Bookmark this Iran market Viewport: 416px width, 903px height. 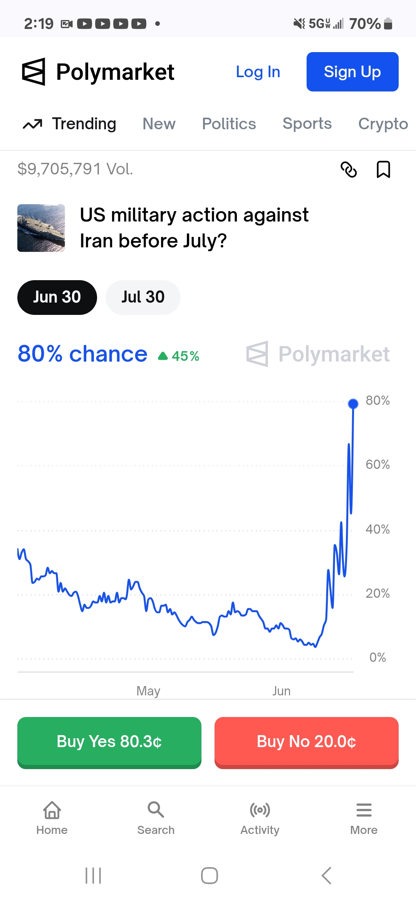coord(383,169)
